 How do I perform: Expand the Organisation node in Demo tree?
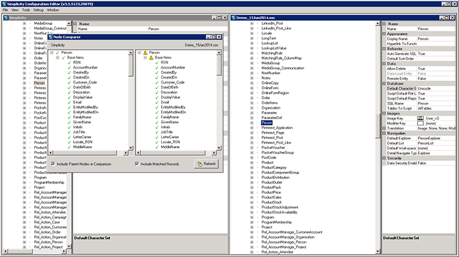click(252, 108)
